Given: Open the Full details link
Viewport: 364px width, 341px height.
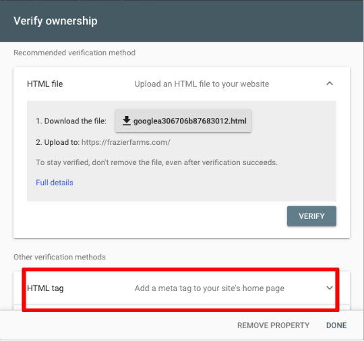Looking at the screenshot, I should click(x=55, y=183).
